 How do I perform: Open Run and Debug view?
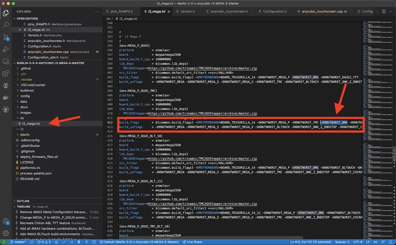coord(6,49)
